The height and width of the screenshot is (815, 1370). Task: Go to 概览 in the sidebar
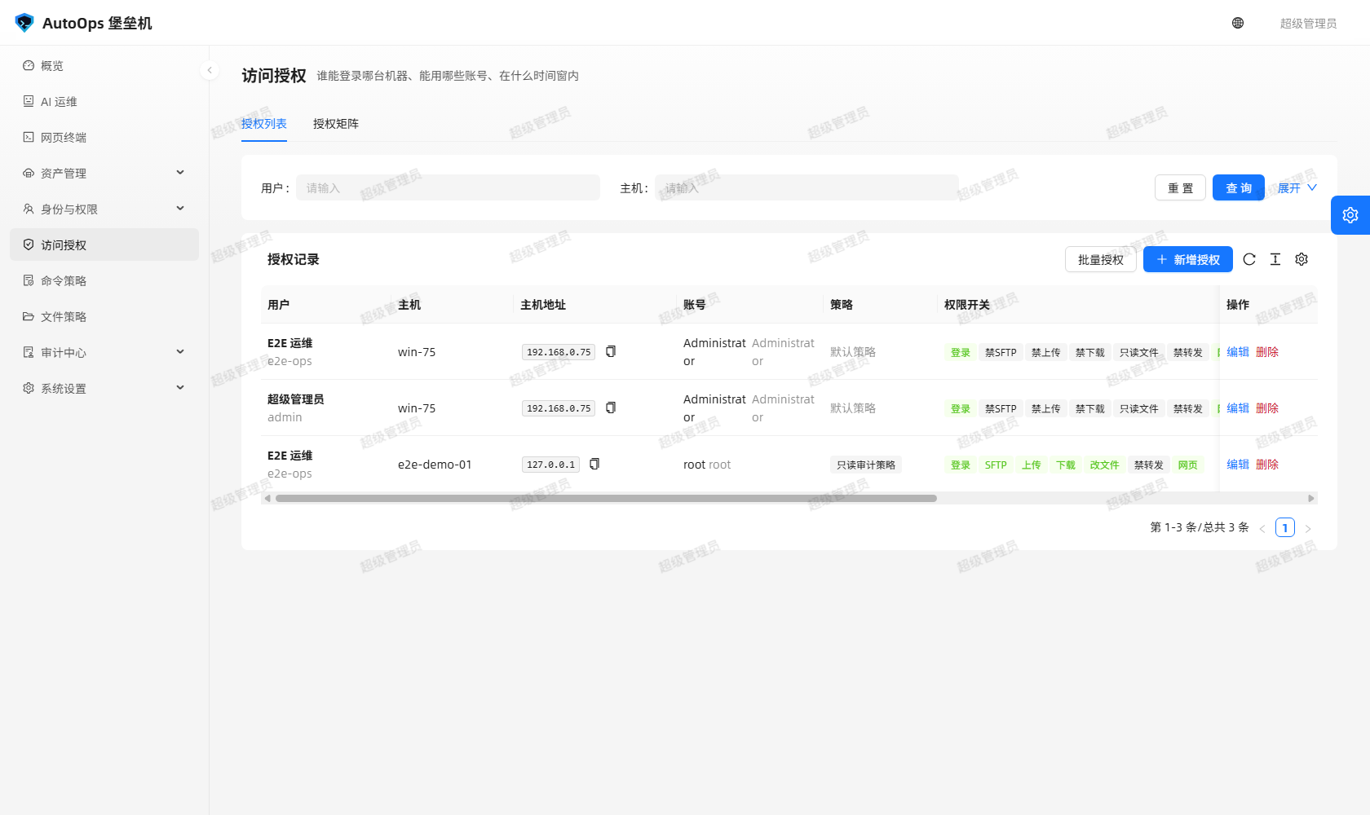[104, 66]
